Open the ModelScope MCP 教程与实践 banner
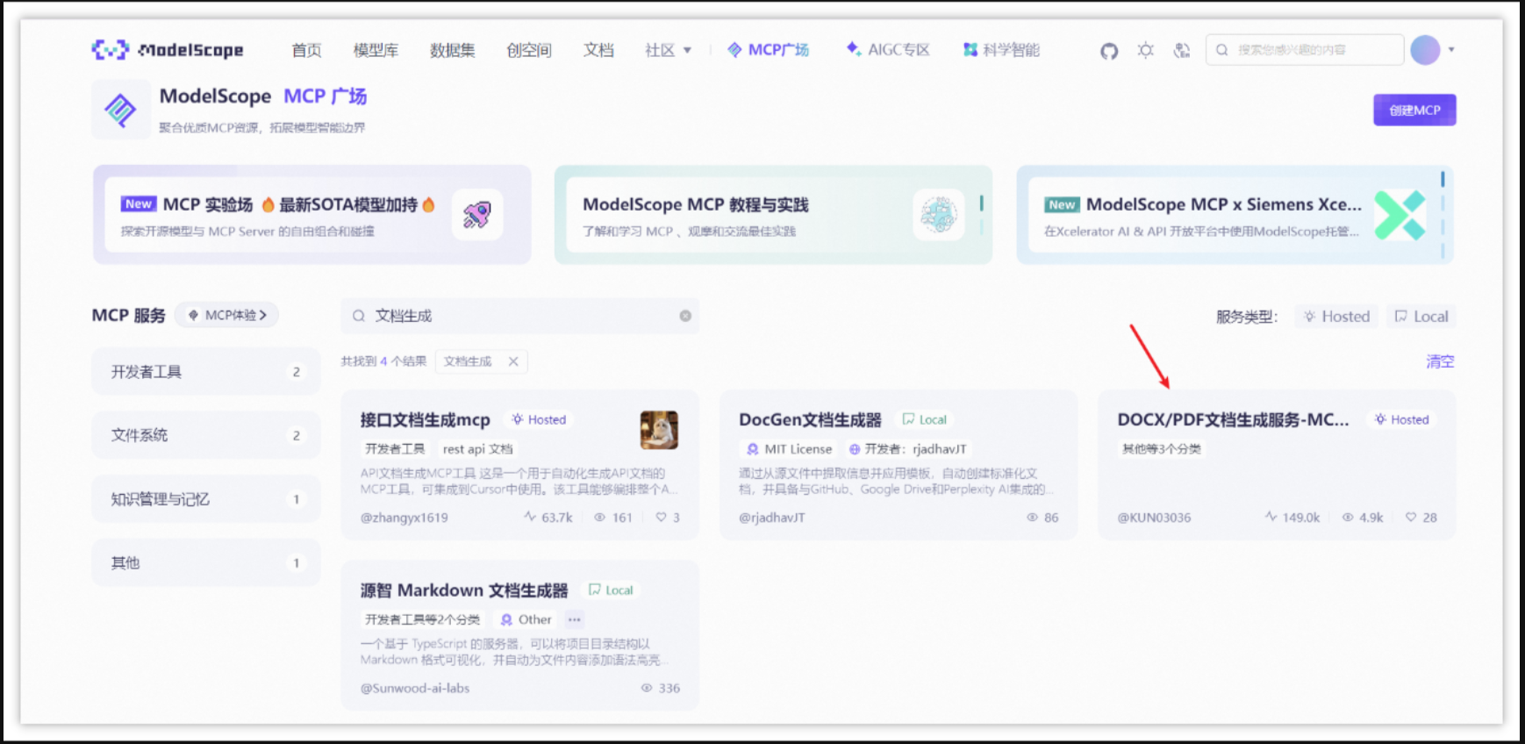This screenshot has height=744, width=1525. (773, 215)
